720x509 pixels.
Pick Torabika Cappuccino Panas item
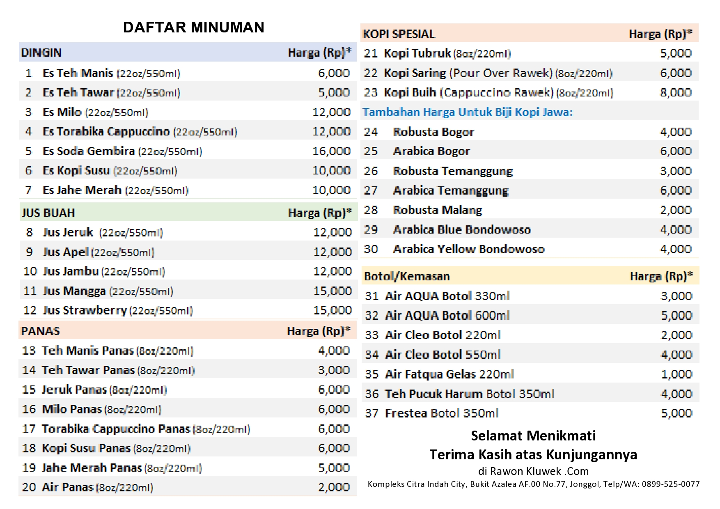(116, 429)
